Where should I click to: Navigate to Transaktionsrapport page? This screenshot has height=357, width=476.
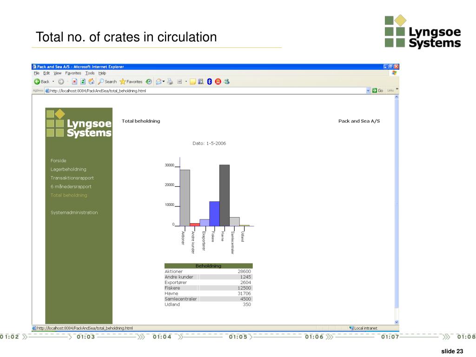click(x=72, y=178)
